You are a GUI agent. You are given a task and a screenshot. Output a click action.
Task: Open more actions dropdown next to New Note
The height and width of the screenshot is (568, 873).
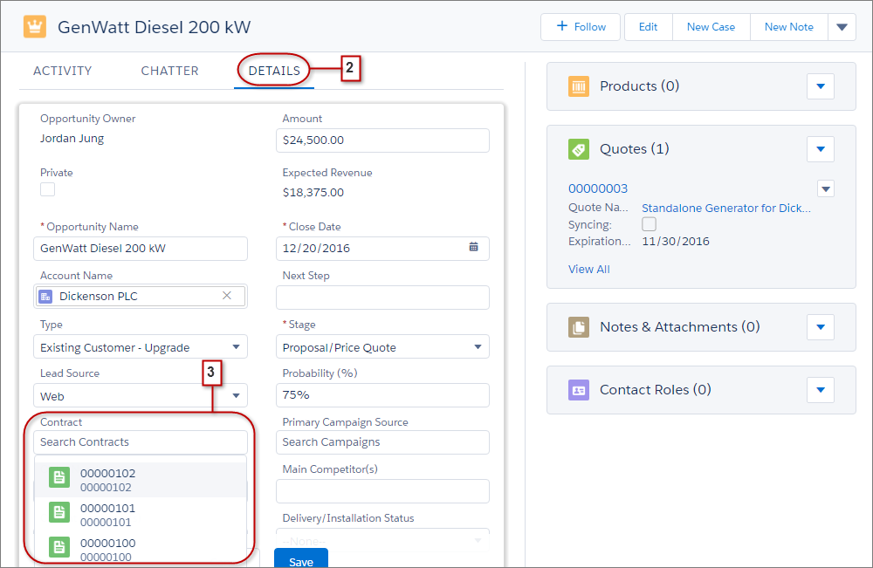(842, 27)
